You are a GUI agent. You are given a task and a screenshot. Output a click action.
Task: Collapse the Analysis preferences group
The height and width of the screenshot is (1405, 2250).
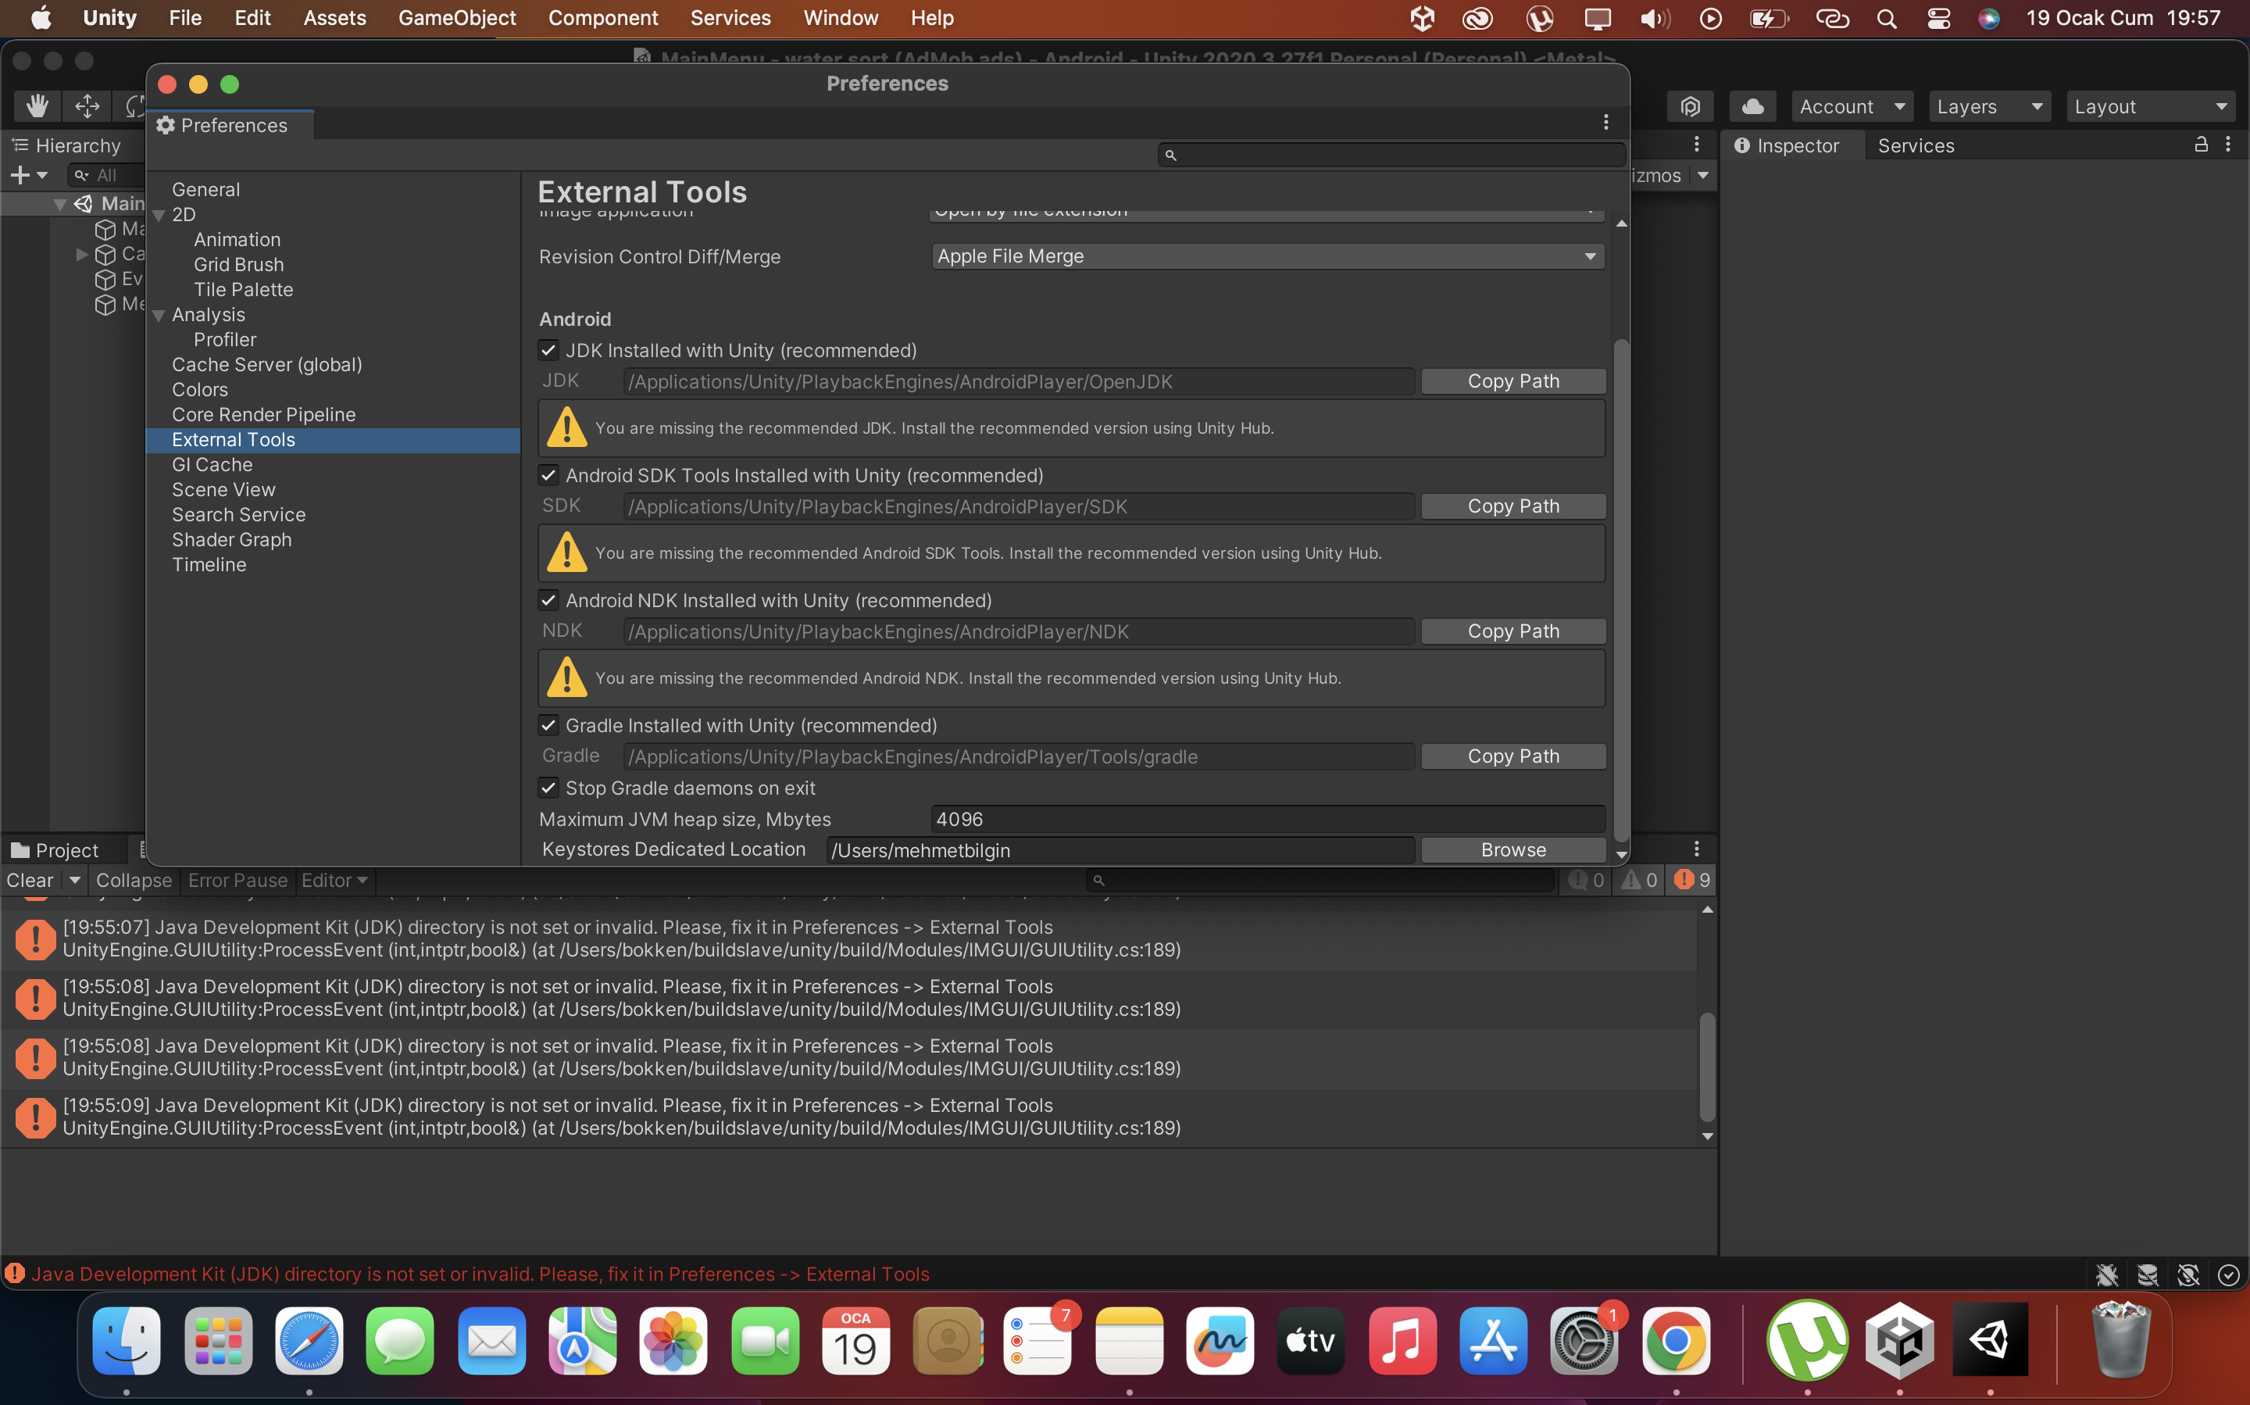coord(159,316)
